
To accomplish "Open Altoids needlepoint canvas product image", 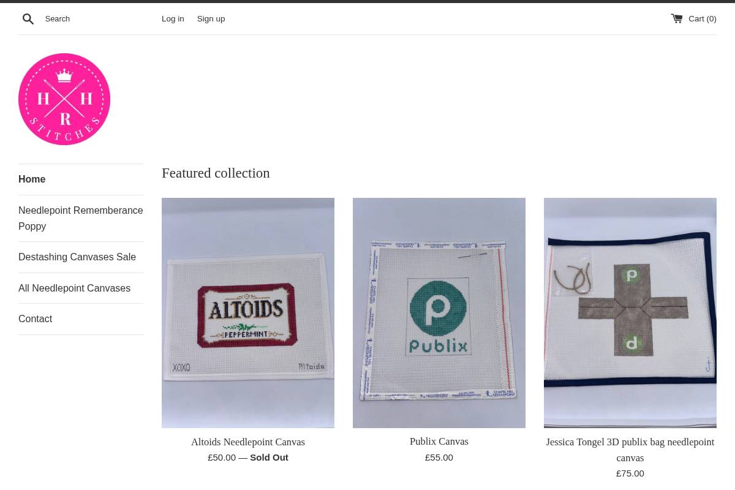I will [x=248, y=313].
